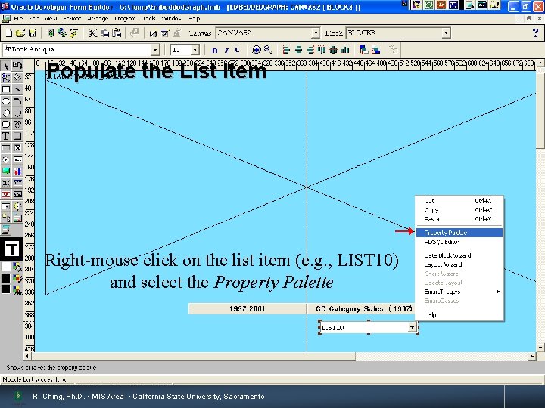Screen dimensions: 545x408
Task: Toggle Underline text formatting
Action: pos(237,50)
